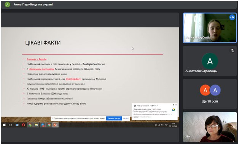Image resolution: width=239 pixels, height=145 pixels.
Task: Open File Explorer from the taskbar
Action: click(36, 125)
